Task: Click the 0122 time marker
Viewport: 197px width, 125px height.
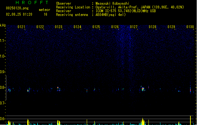Action: (x=40, y=27)
